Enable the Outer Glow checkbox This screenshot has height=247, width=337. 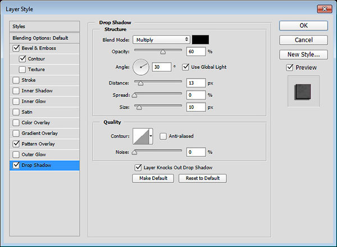[16, 155]
